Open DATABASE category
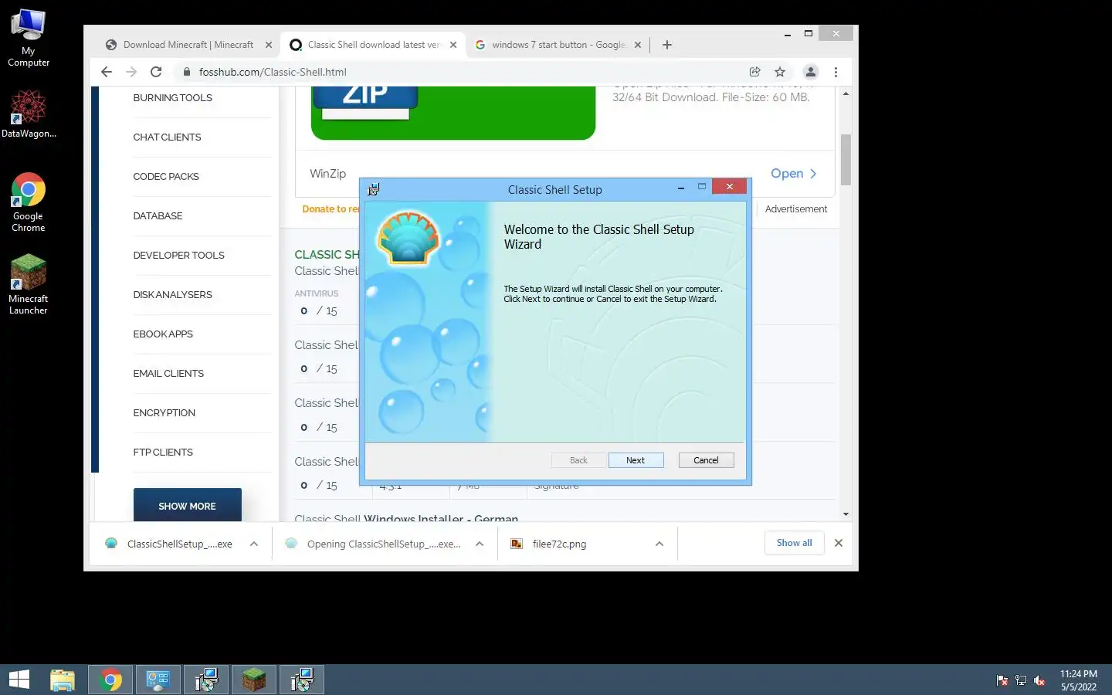 pyautogui.click(x=158, y=216)
